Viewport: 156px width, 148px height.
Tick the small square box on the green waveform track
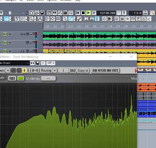point(34,34)
